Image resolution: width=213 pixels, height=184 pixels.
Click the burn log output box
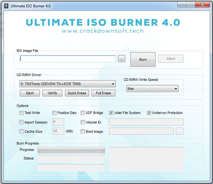click(146, 159)
